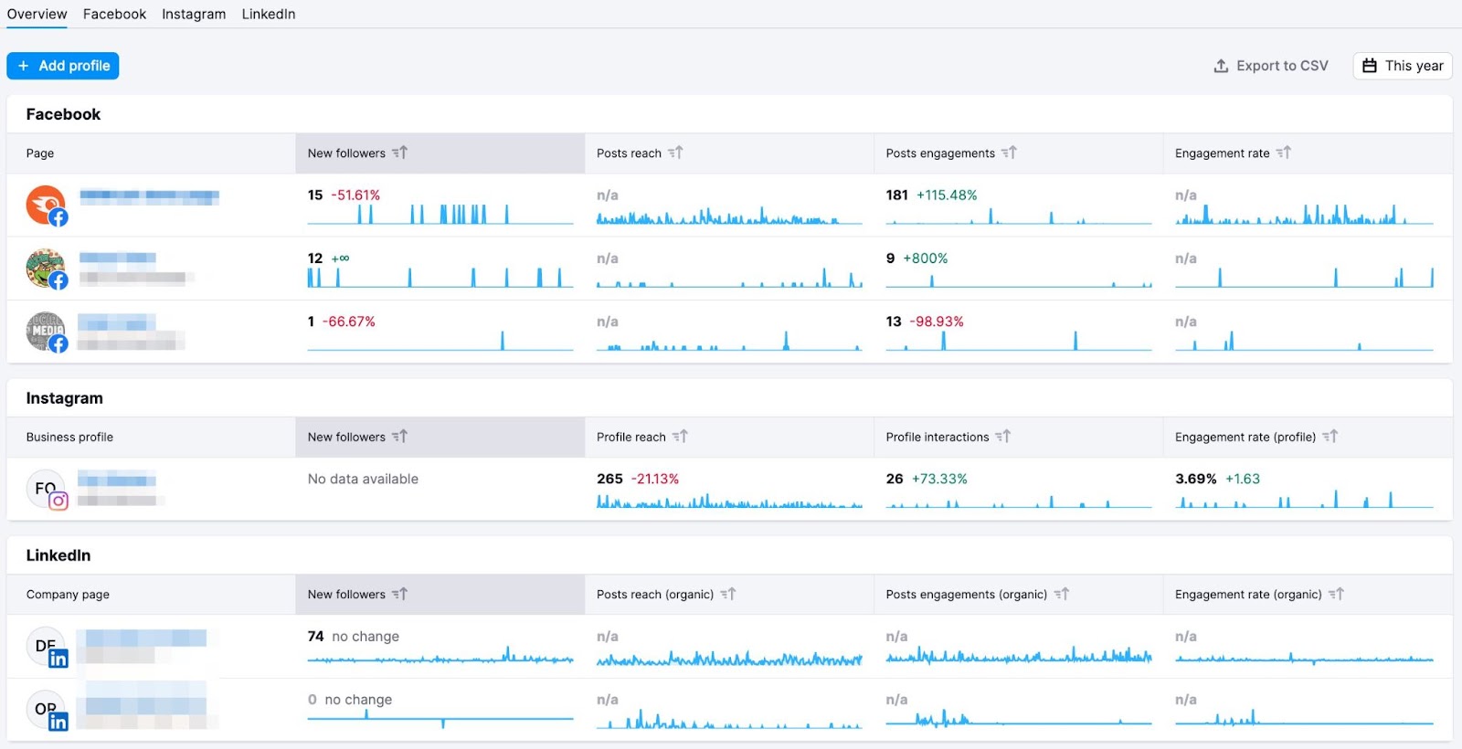Screen dimensions: 1462x749
Task: Select the Instagram business profile FO avatar
Action: [x=46, y=489]
